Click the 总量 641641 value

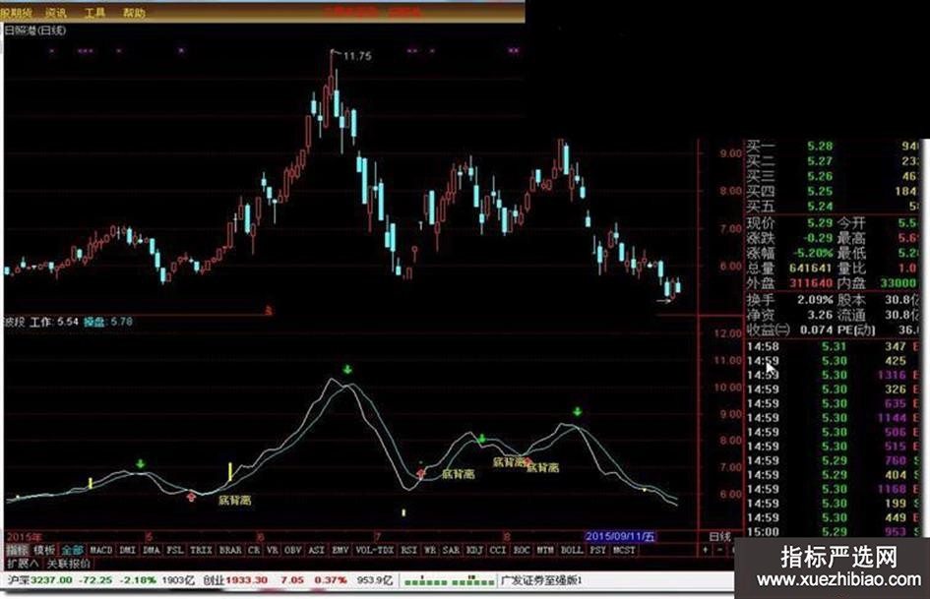pyautogui.click(x=810, y=269)
